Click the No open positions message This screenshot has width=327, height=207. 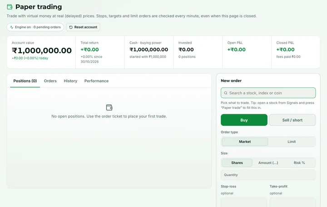point(109,116)
